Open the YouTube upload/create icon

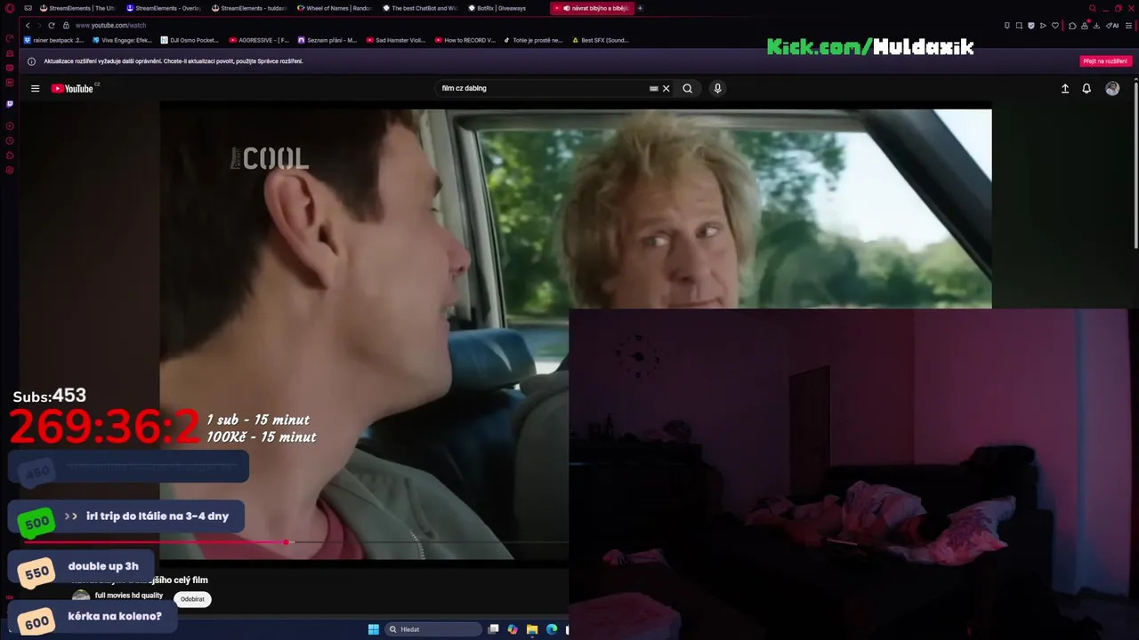tap(1064, 88)
